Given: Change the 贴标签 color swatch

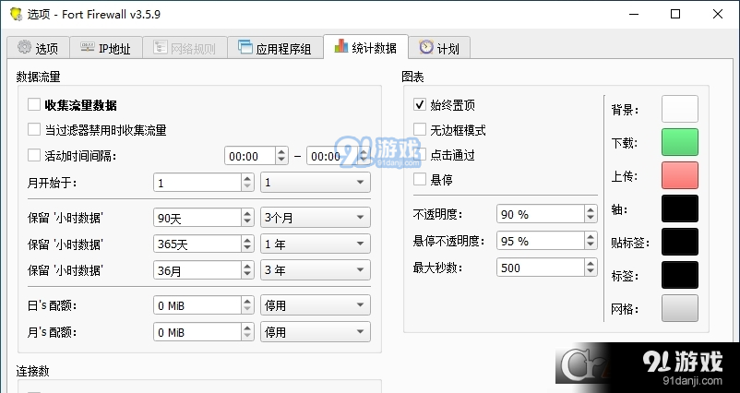Looking at the screenshot, I should 680,242.
